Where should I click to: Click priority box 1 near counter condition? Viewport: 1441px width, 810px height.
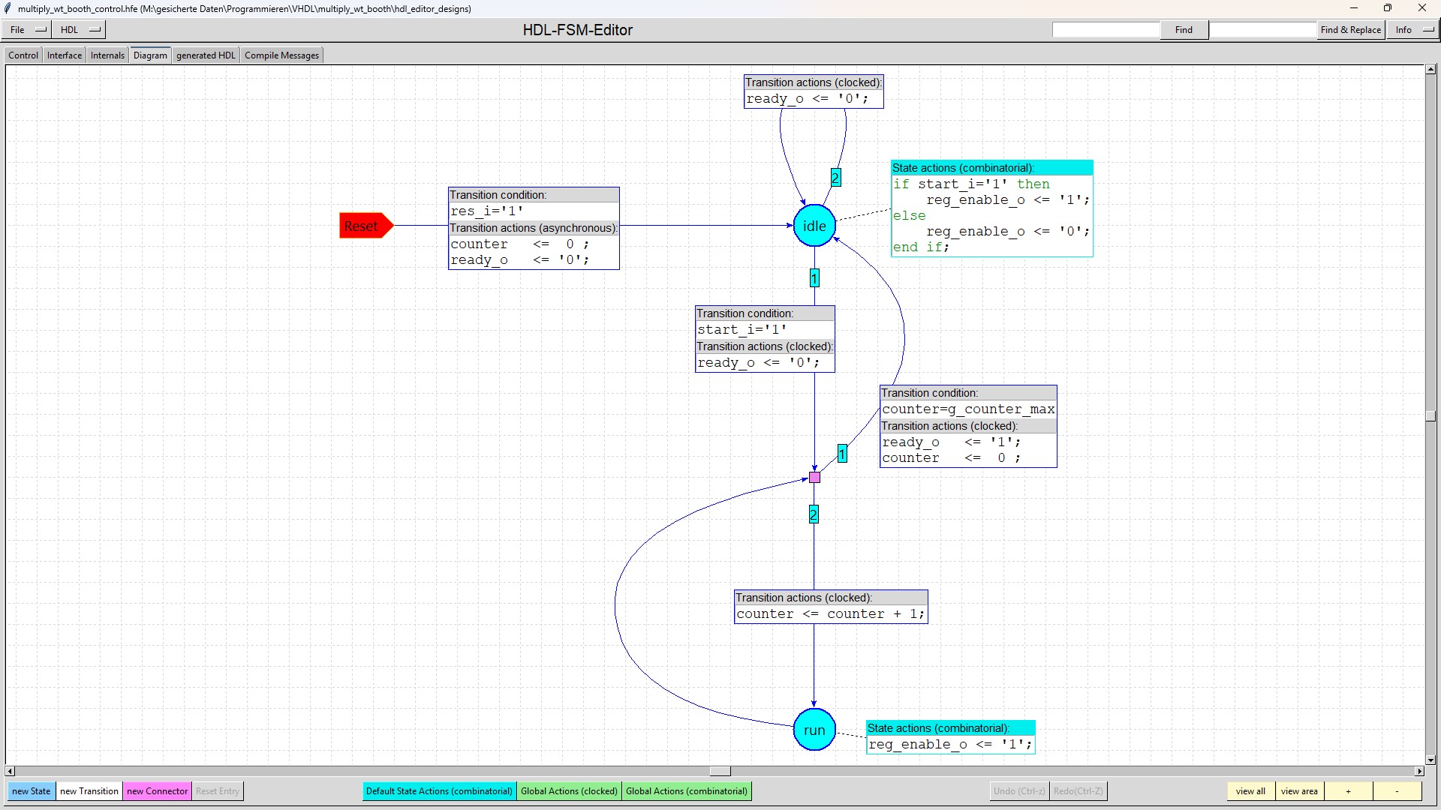click(x=842, y=454)
